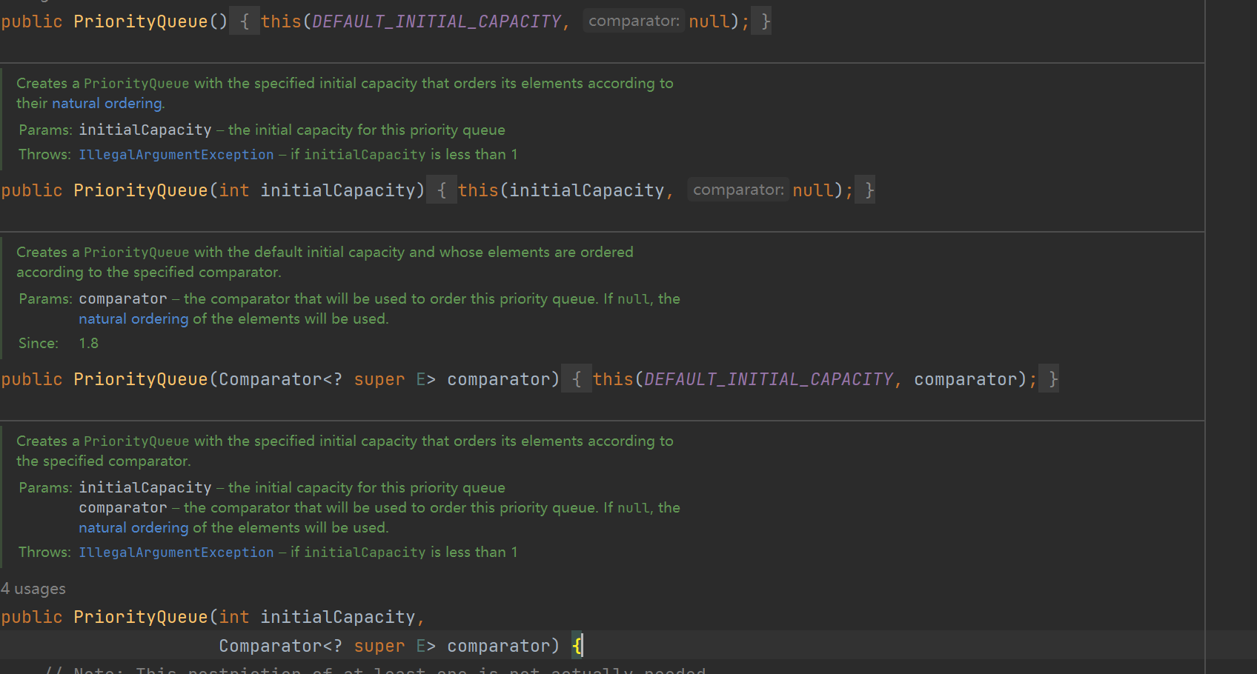
Task: Follow "natural ordering" link in comparator-only constructor doc
Action: (133, 319)
